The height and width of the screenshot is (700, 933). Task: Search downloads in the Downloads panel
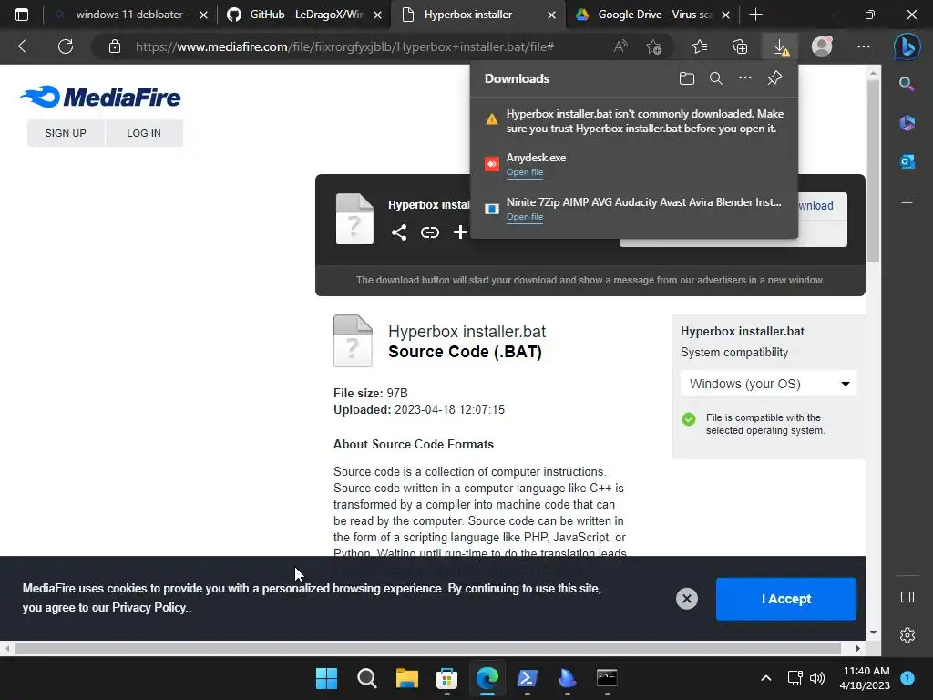click(716, 78)
